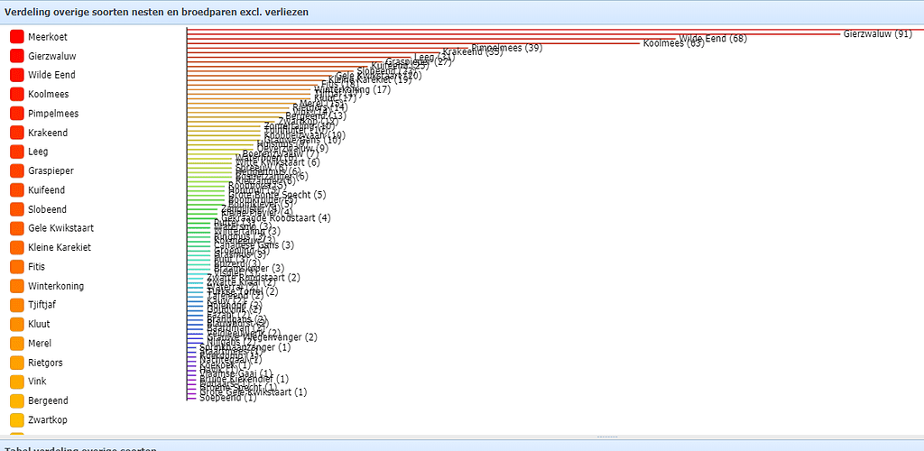The height and width of the screenshot is (451, 924).
Task: Click the Leeg legend color square
Action: pos(16,152)
